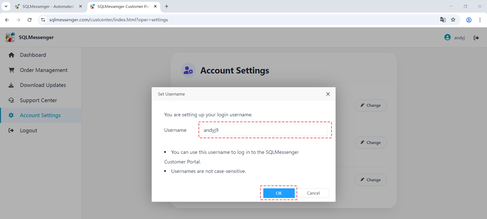Switch to SQLMessenger - Automated tab
This screenshot has height=219, width=487.
click(x=48, y=6)
